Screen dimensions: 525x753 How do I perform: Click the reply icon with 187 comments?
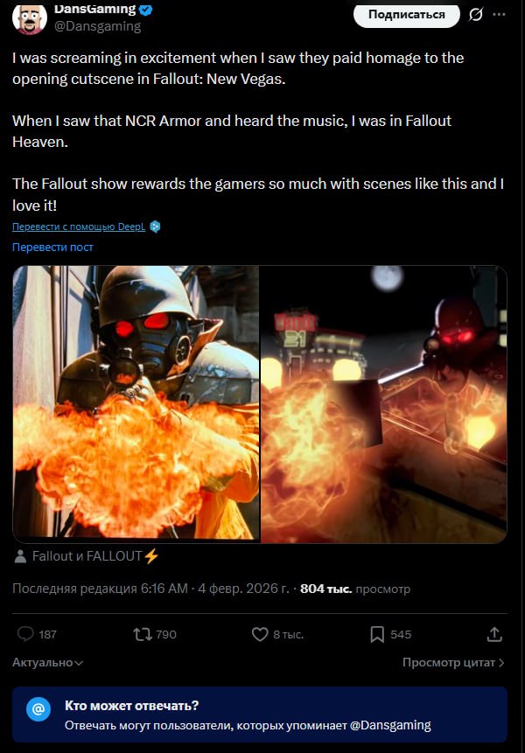click(x=25, y=634)
